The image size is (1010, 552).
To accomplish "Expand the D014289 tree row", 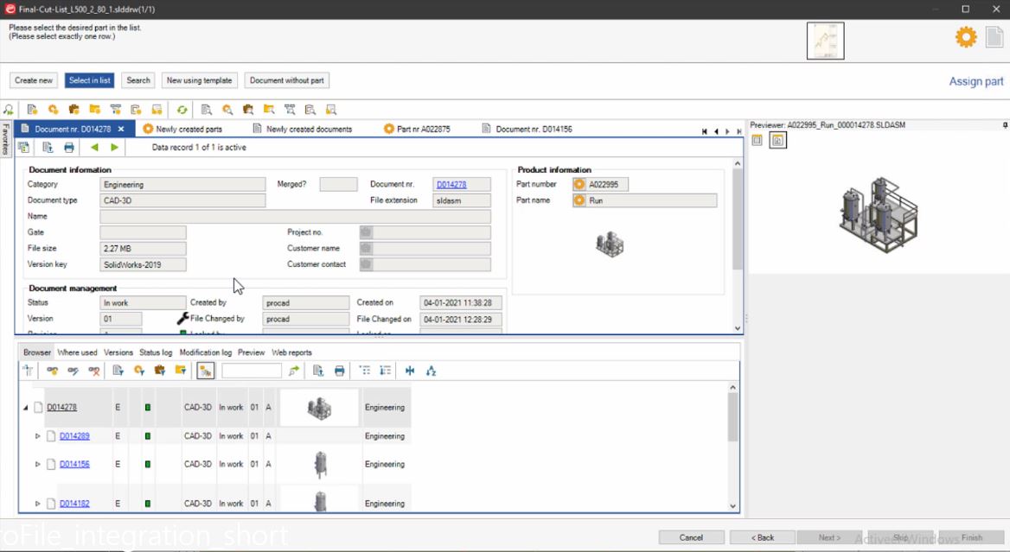I will (x=37, y=436).
